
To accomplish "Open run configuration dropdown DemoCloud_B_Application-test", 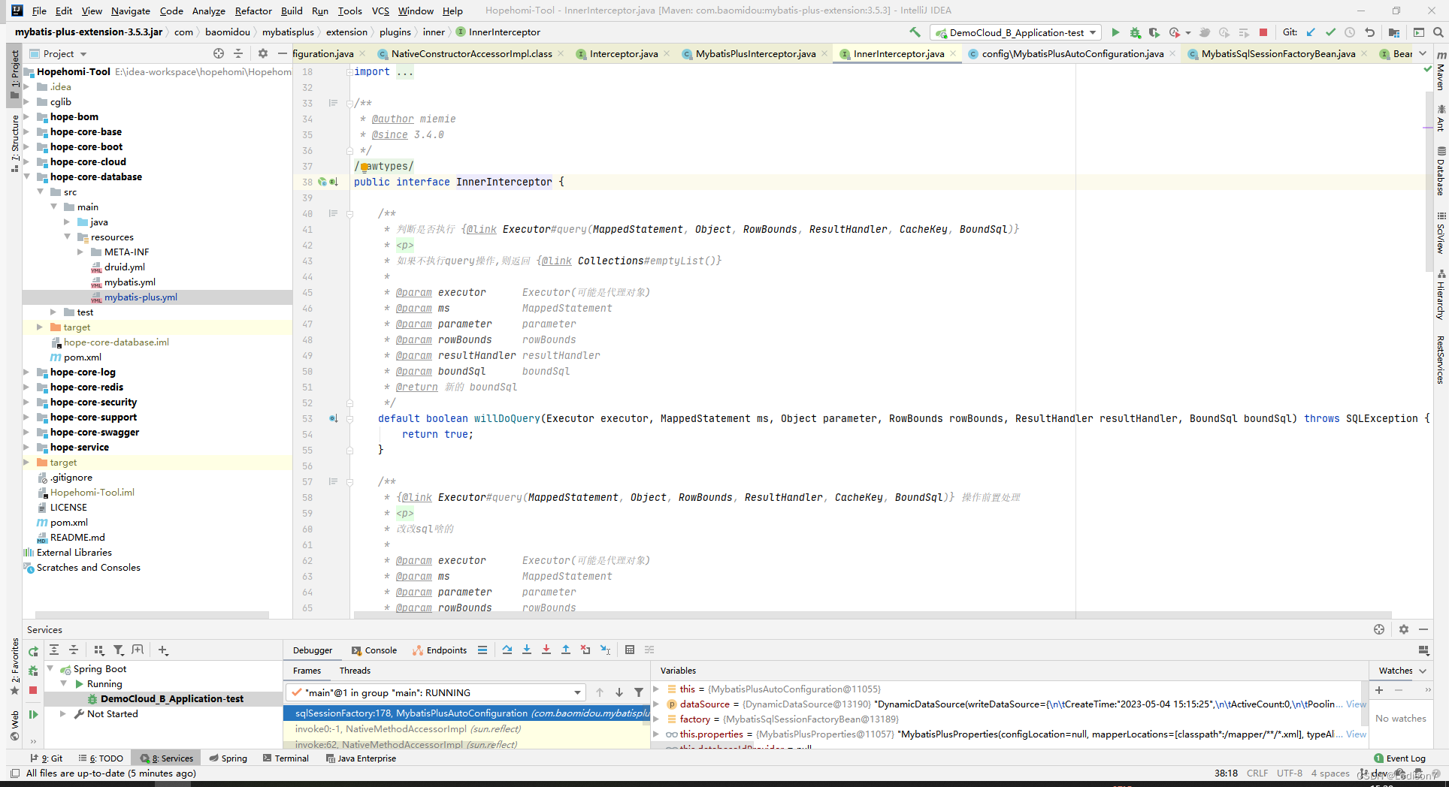I will [x=1015, y=32].
